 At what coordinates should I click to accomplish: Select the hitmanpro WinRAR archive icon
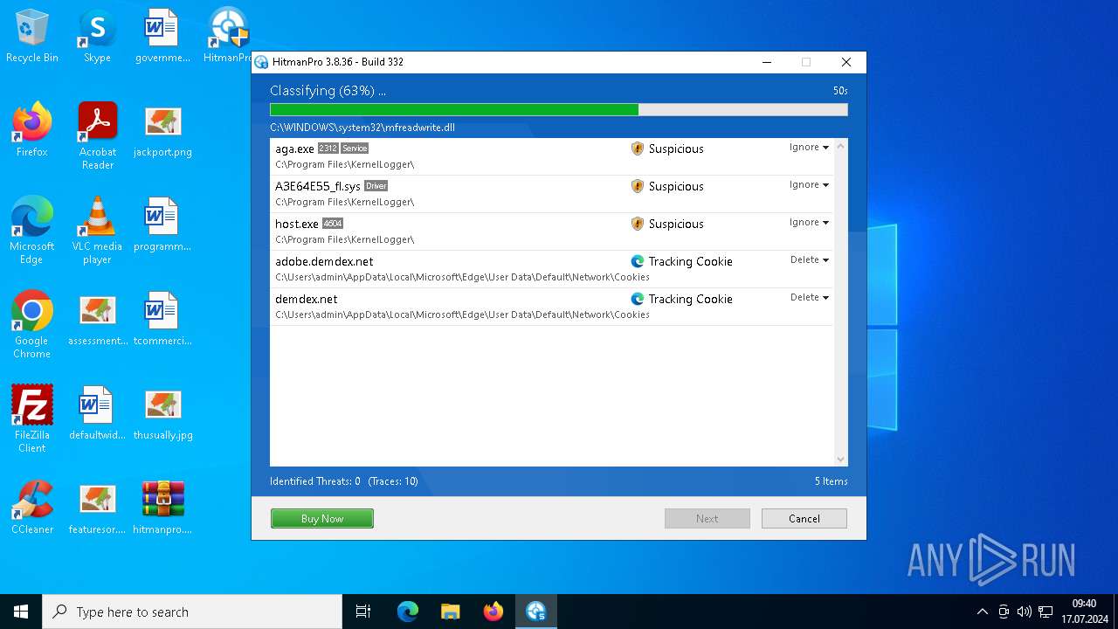tap(162, 508)
